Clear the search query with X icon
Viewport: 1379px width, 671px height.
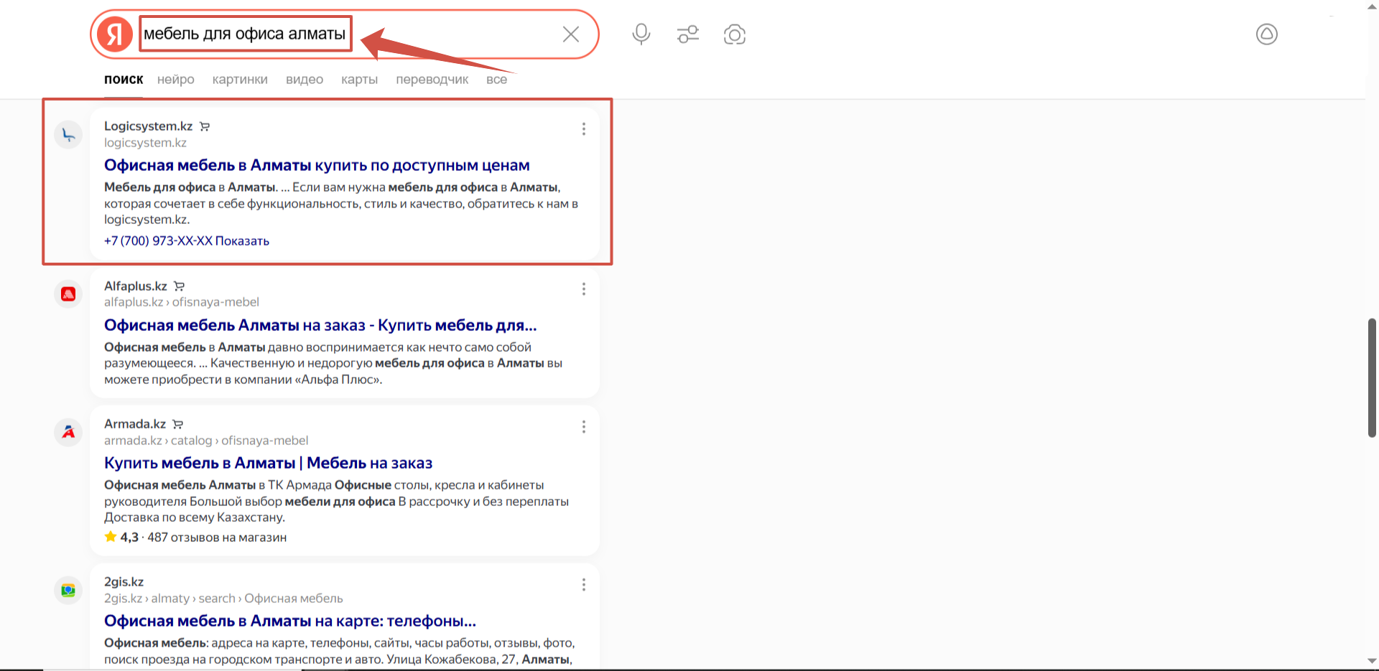(x=571, y=34)
